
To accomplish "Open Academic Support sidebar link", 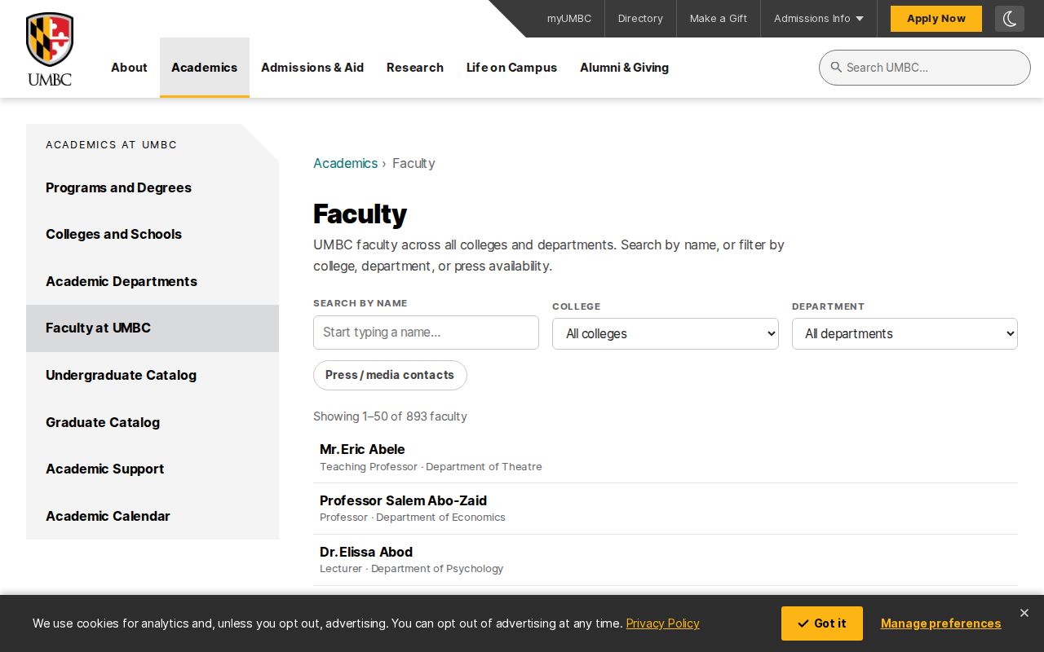I will pos(153,469).
